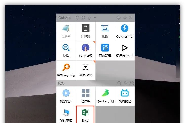Open the user account profile icon
The image size is (185, 123).
(x=119, y=18)
